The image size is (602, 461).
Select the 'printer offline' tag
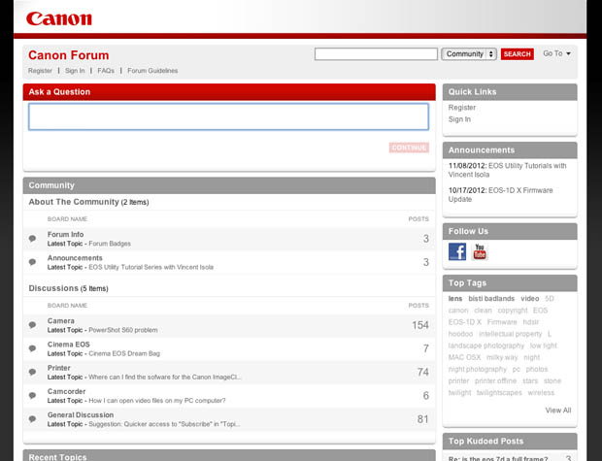tap(495, 381)
